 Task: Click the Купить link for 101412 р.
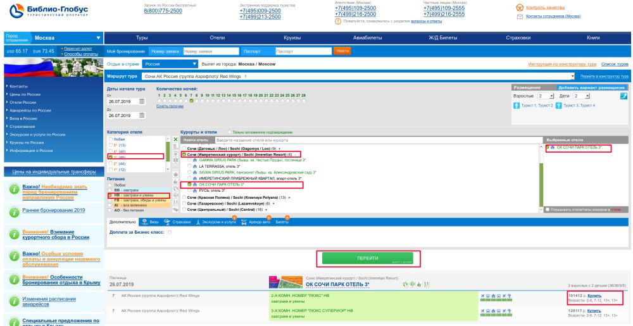point(594,295)
